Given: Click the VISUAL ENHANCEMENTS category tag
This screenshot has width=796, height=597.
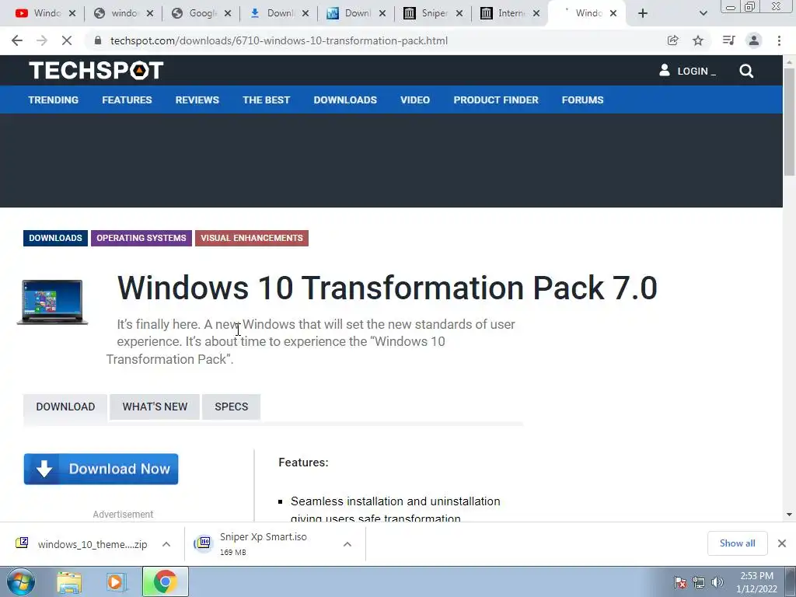Looking at the screenshot, I should tap(252, 238).
